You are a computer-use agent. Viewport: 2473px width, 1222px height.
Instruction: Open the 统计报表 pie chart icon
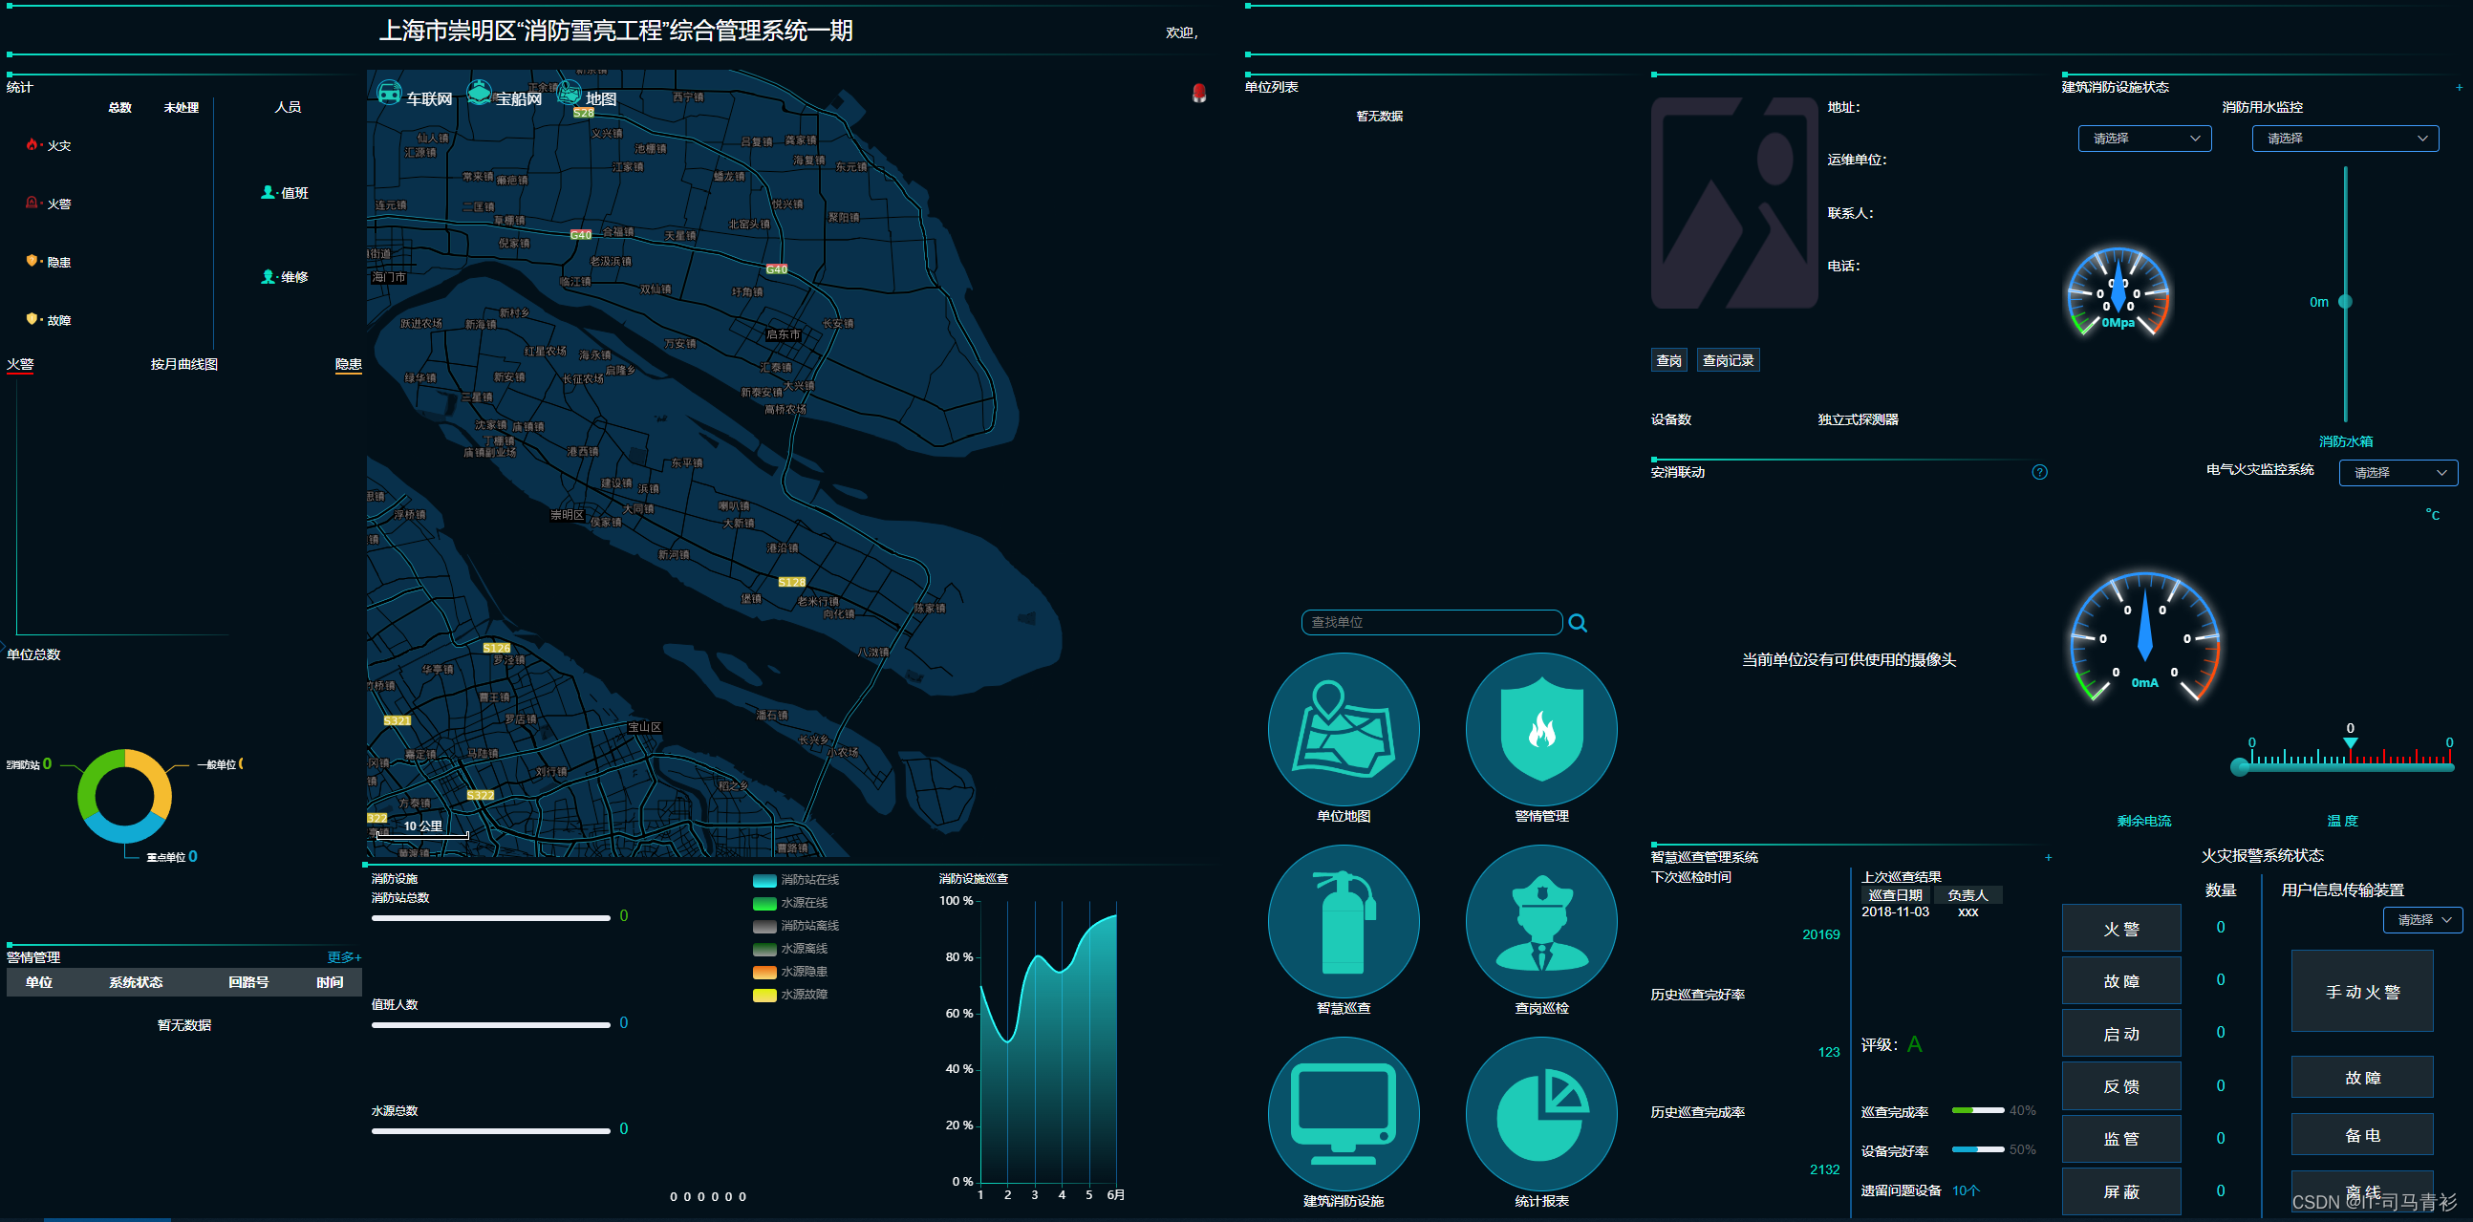pyautogui.click(x=1540, y=1113)
